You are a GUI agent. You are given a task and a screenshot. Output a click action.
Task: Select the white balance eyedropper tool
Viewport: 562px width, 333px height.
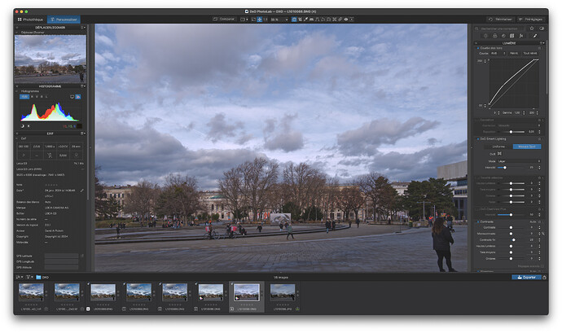point(305,20)
